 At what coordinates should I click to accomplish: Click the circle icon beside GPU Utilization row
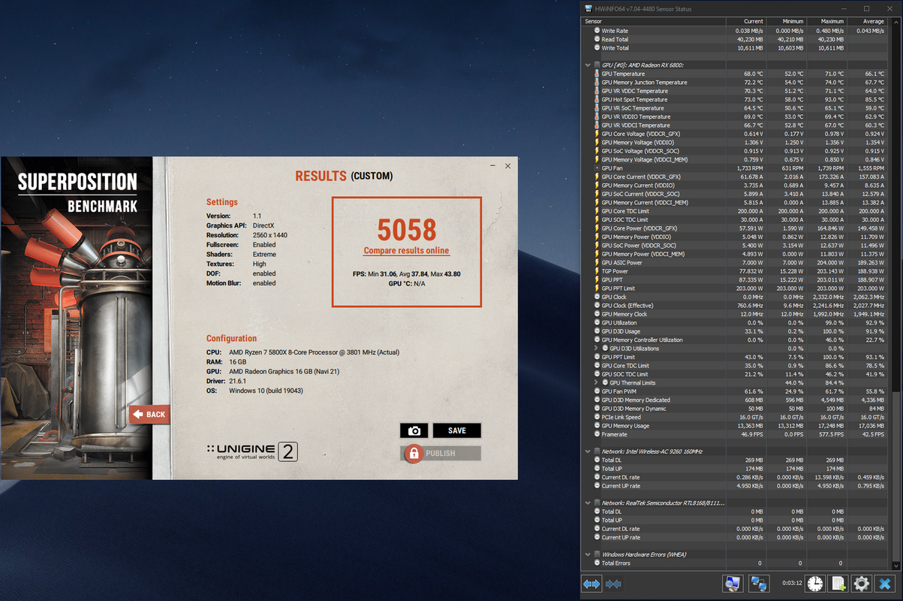click(x=597, y=323)
